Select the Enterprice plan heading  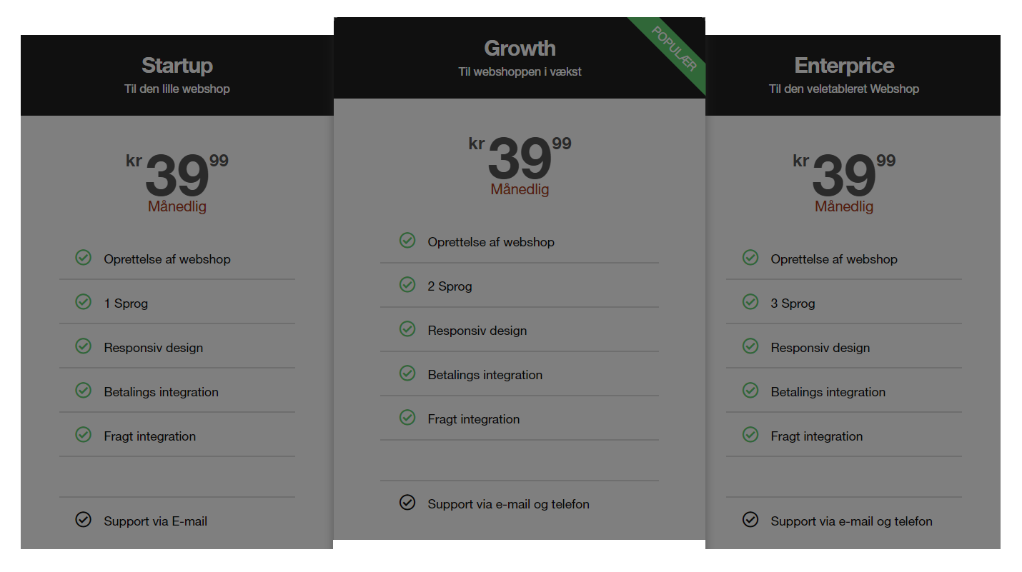pos(844,66)
